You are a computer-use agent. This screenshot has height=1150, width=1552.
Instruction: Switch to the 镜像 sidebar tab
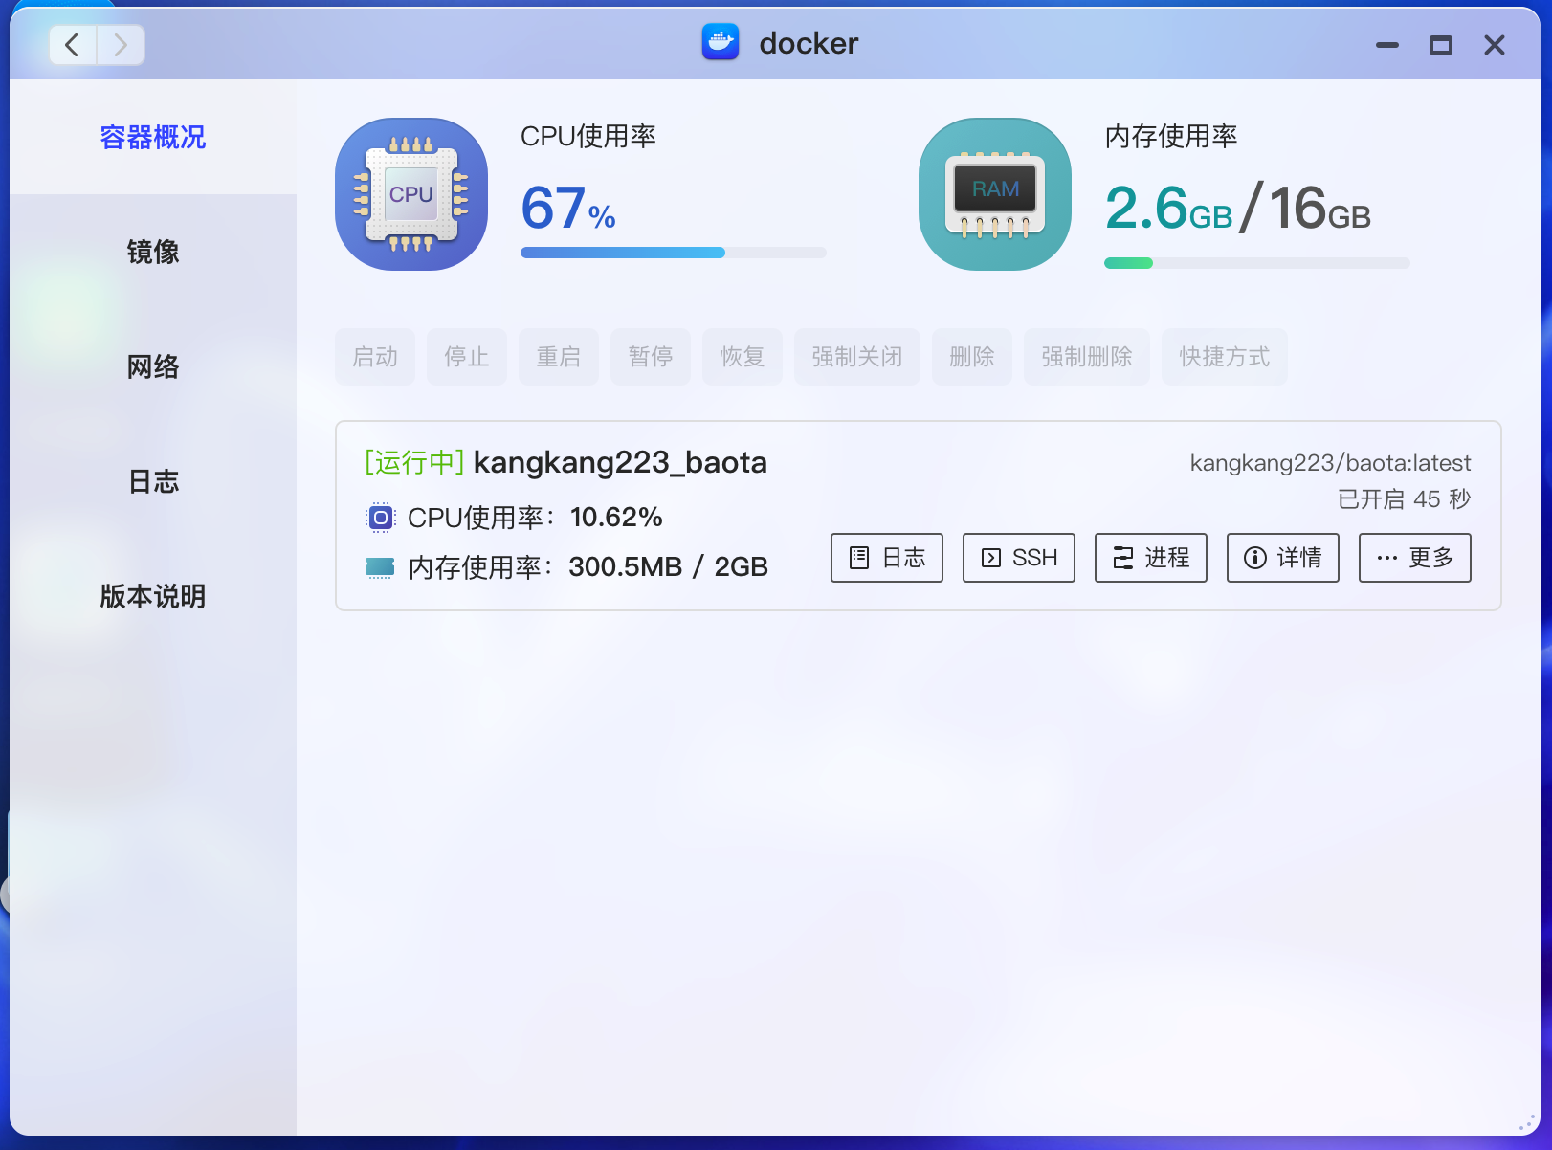click(x=153, y=252)
